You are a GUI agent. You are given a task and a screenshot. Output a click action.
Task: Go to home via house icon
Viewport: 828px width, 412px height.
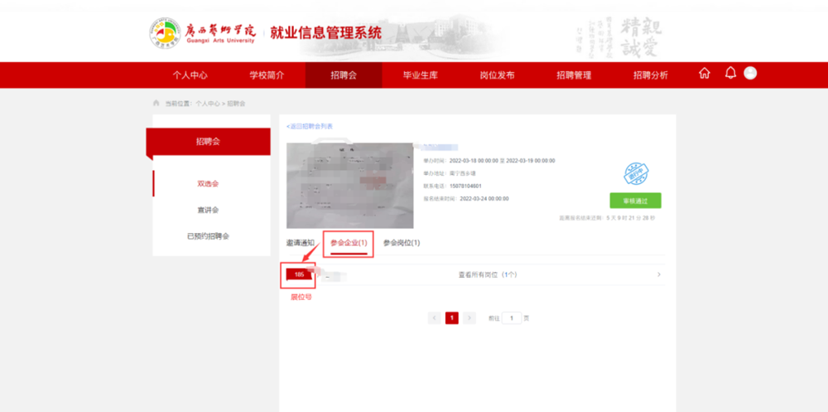point(705,74)
